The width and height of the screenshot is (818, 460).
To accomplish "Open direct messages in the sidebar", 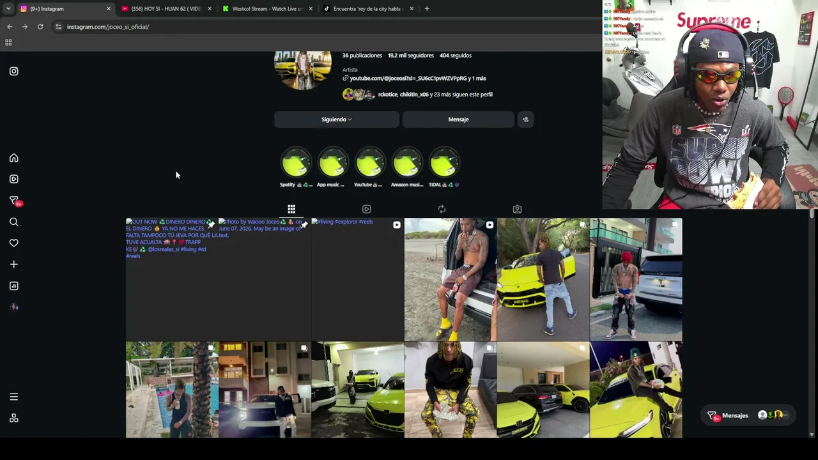I will click(x=14, y=201).
